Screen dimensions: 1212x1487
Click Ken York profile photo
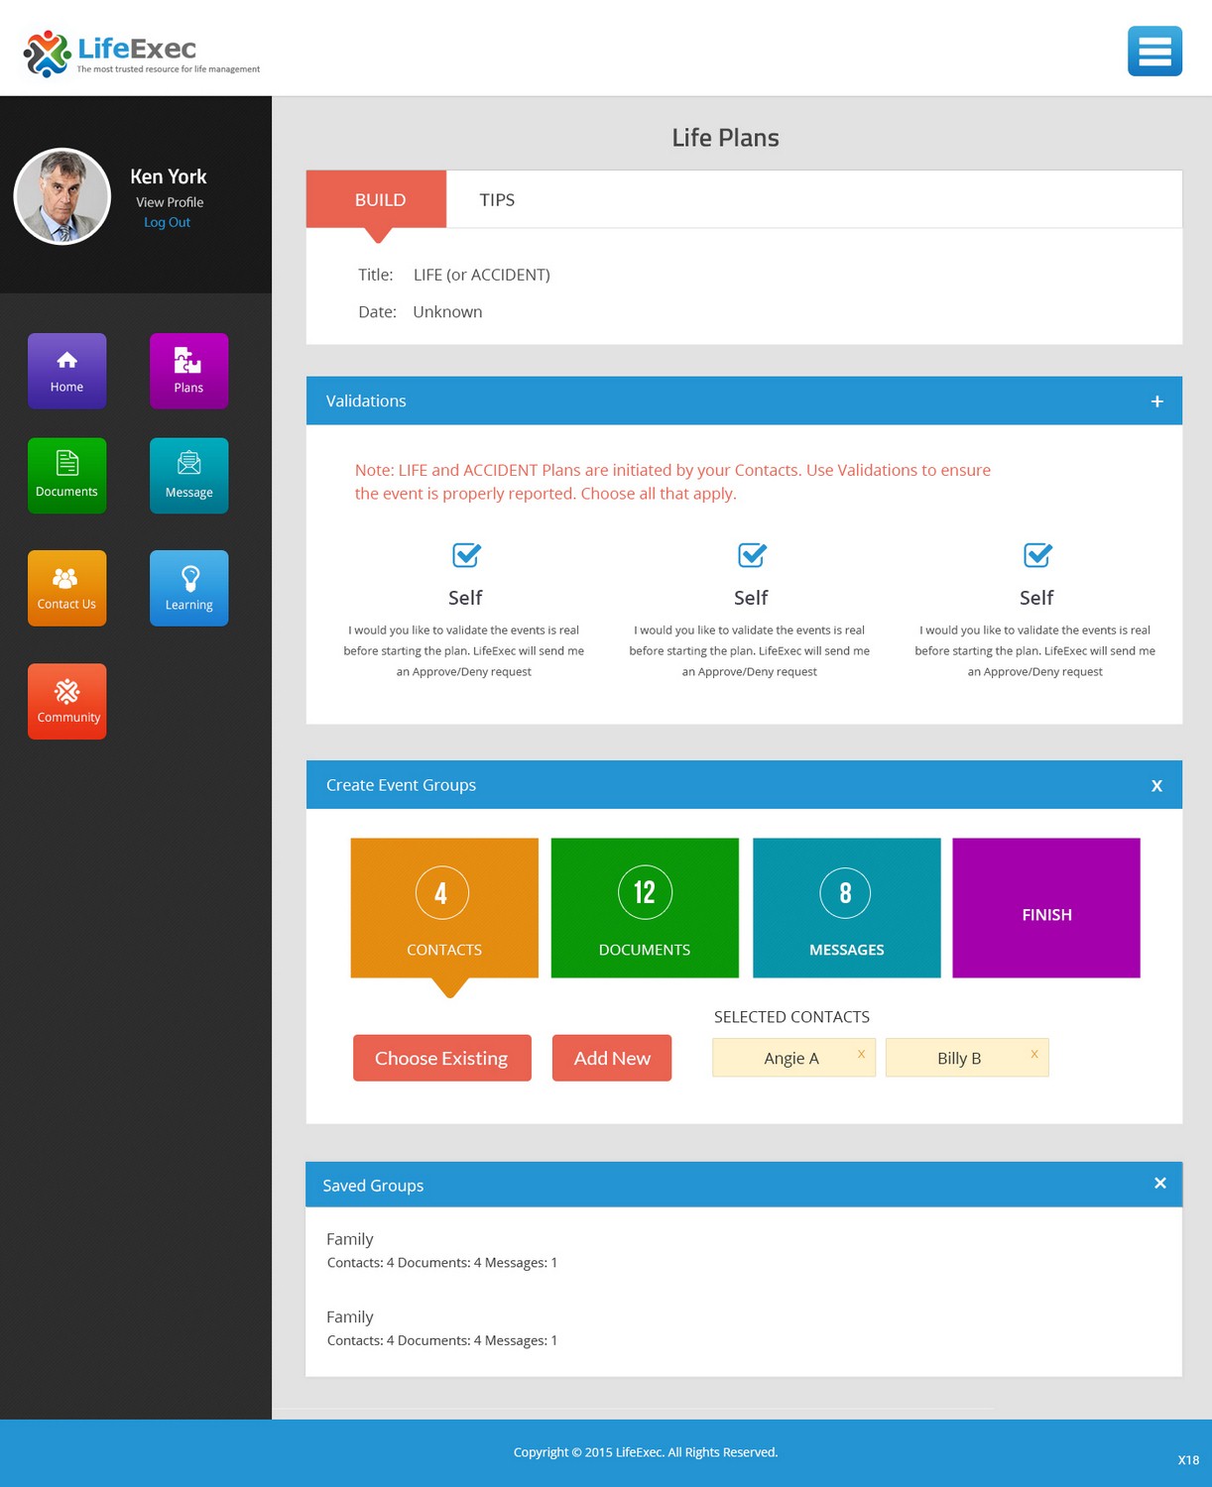(62, 196)
